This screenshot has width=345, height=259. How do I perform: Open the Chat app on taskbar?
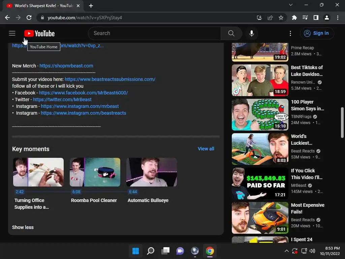pyautogui.click(x=180, y=251)
